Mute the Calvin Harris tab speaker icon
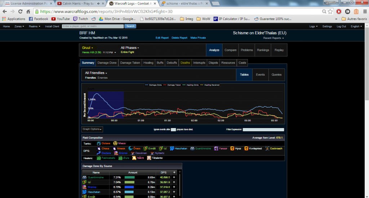Image resolution: width=369 pixels, height=198 pixels. tap(99, 4)
